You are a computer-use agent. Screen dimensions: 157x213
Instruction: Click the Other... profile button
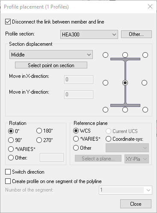tap(136, 34)
